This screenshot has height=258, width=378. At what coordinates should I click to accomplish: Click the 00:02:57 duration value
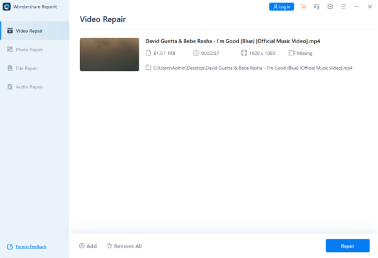210,53
